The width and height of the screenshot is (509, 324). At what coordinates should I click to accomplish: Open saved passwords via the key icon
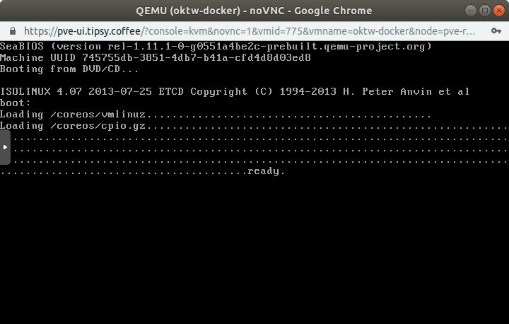[496, 31]
